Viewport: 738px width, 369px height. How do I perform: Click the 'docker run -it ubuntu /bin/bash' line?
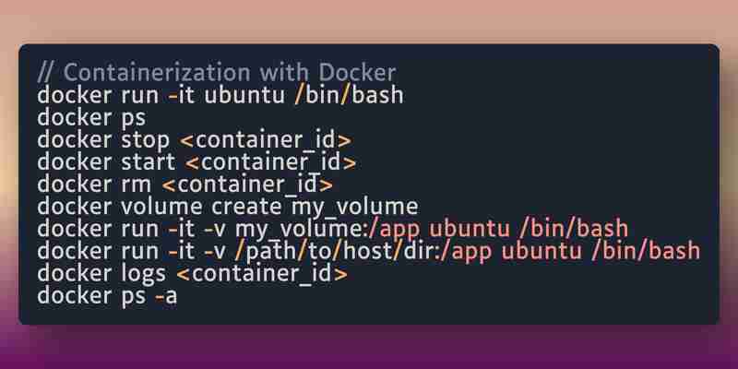tap(220, 95)
